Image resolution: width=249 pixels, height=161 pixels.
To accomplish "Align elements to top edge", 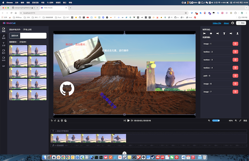I will coord(224,33).
